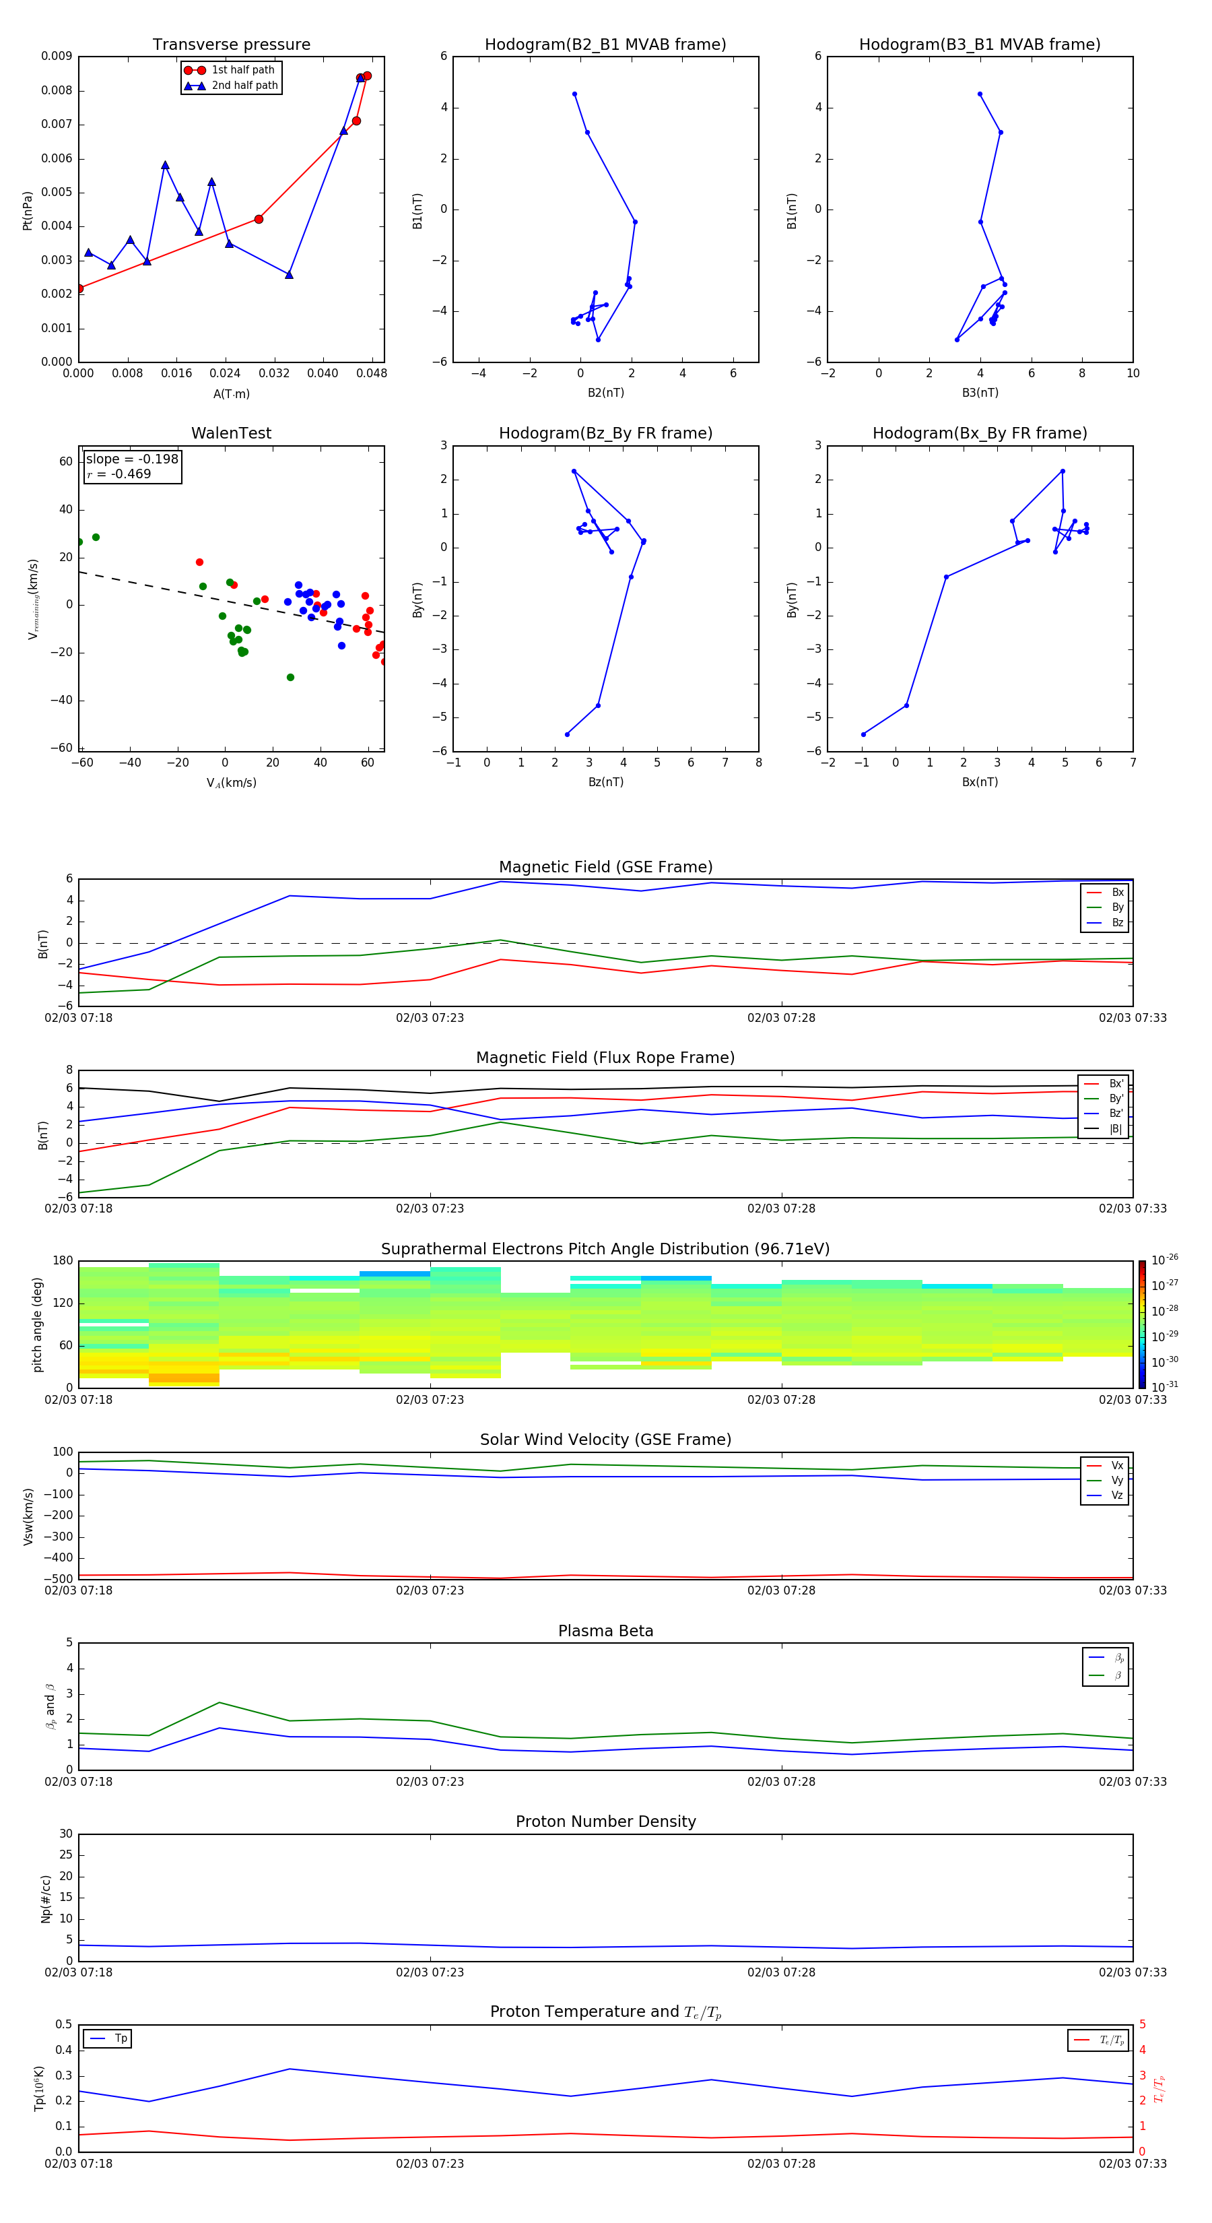Viewport: 1212px width, 2223px height.
Task: Click the 10^-31 label on the colorbar
Action: pyautogui.click(x=1165, y=1387)
